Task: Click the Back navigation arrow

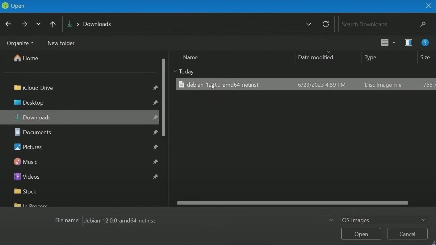Action: pyautogui.click(x=8, y=24)
